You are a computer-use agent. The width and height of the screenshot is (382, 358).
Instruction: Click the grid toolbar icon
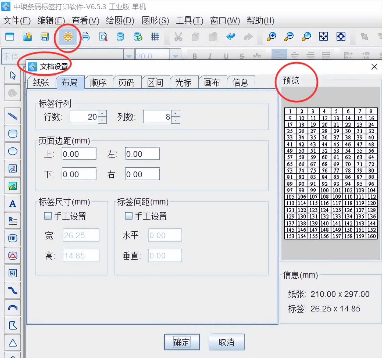point(155,37)
